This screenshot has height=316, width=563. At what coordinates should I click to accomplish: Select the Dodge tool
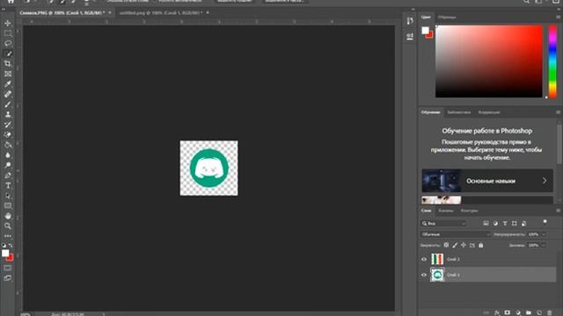click(8, 165)
